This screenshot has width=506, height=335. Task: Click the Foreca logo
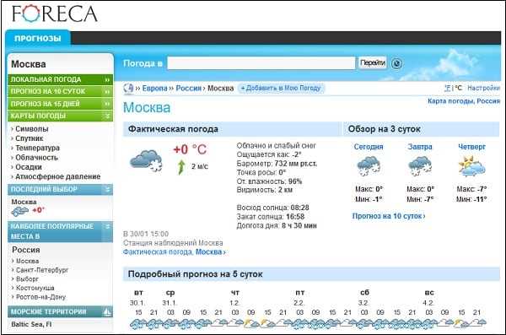pos(55,14)
